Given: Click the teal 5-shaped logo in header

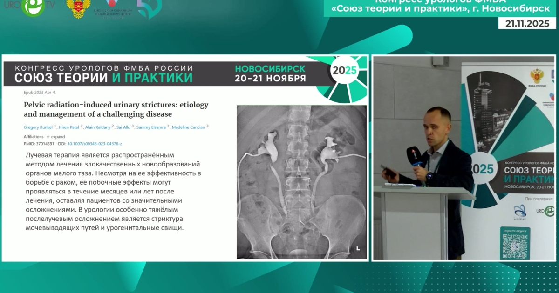Looking at the screenshot, I should 149,9.
